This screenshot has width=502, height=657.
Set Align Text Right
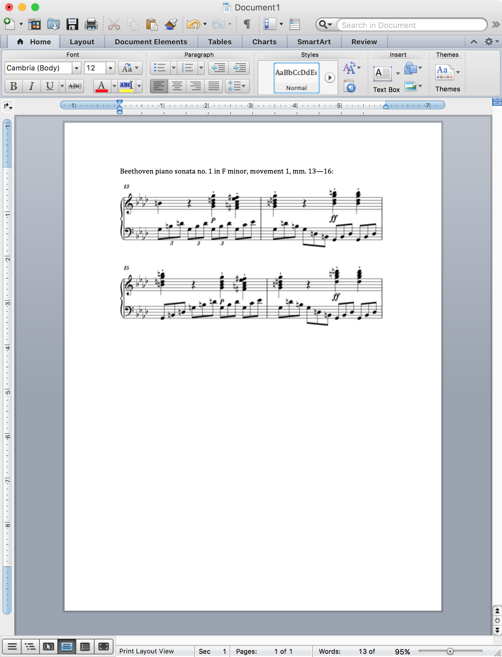[x=196, y=86]
